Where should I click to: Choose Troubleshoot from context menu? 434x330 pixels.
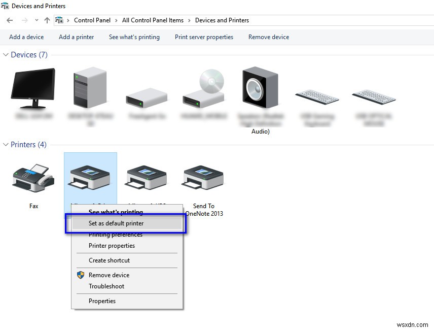tap(127, 286)
